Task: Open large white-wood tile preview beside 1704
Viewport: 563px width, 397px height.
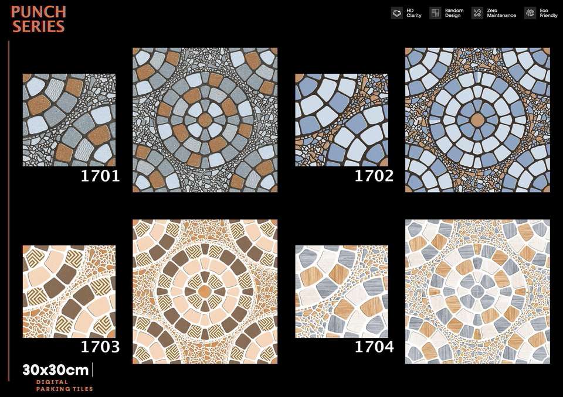Action: [477, 292]
